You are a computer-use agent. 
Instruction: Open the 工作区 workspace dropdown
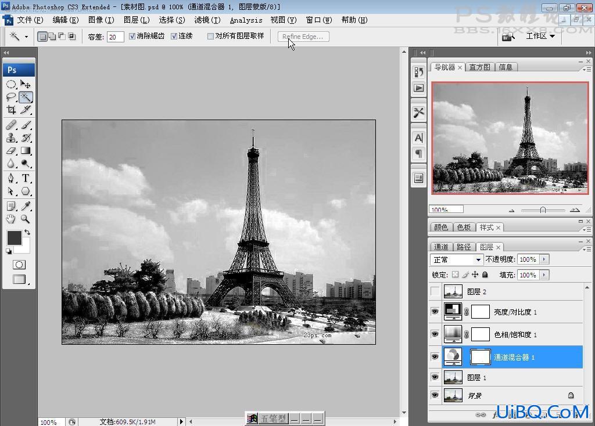pyautogui.click(x=540, y=36)
